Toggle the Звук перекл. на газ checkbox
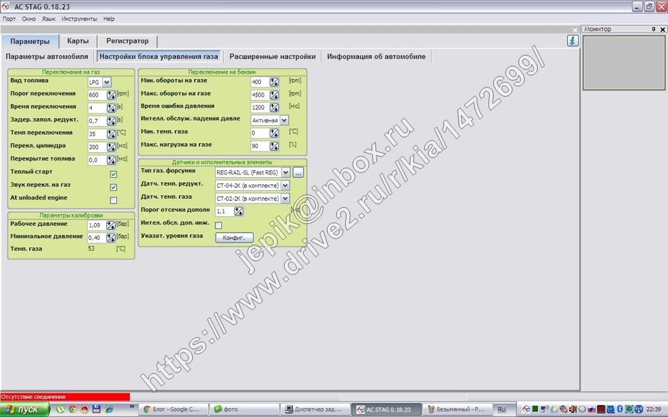Viewport: 668px width, 417px height. pos(113,187)
